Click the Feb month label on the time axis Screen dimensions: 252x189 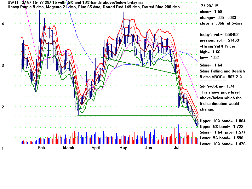pos(41,148)
